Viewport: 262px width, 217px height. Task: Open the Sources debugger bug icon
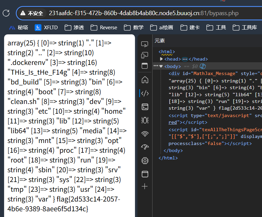click(145, 120)
